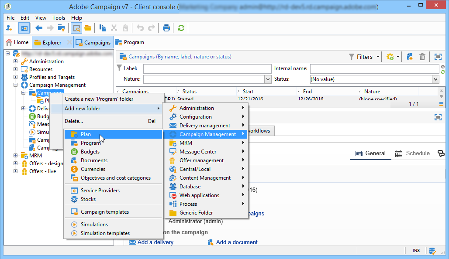
Task: Click the Label filter input field
Action: point(207,68)
